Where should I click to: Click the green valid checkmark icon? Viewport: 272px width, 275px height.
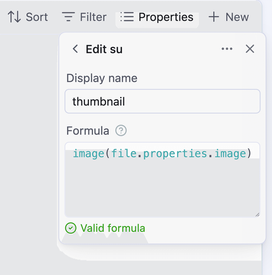pos(71,228)
